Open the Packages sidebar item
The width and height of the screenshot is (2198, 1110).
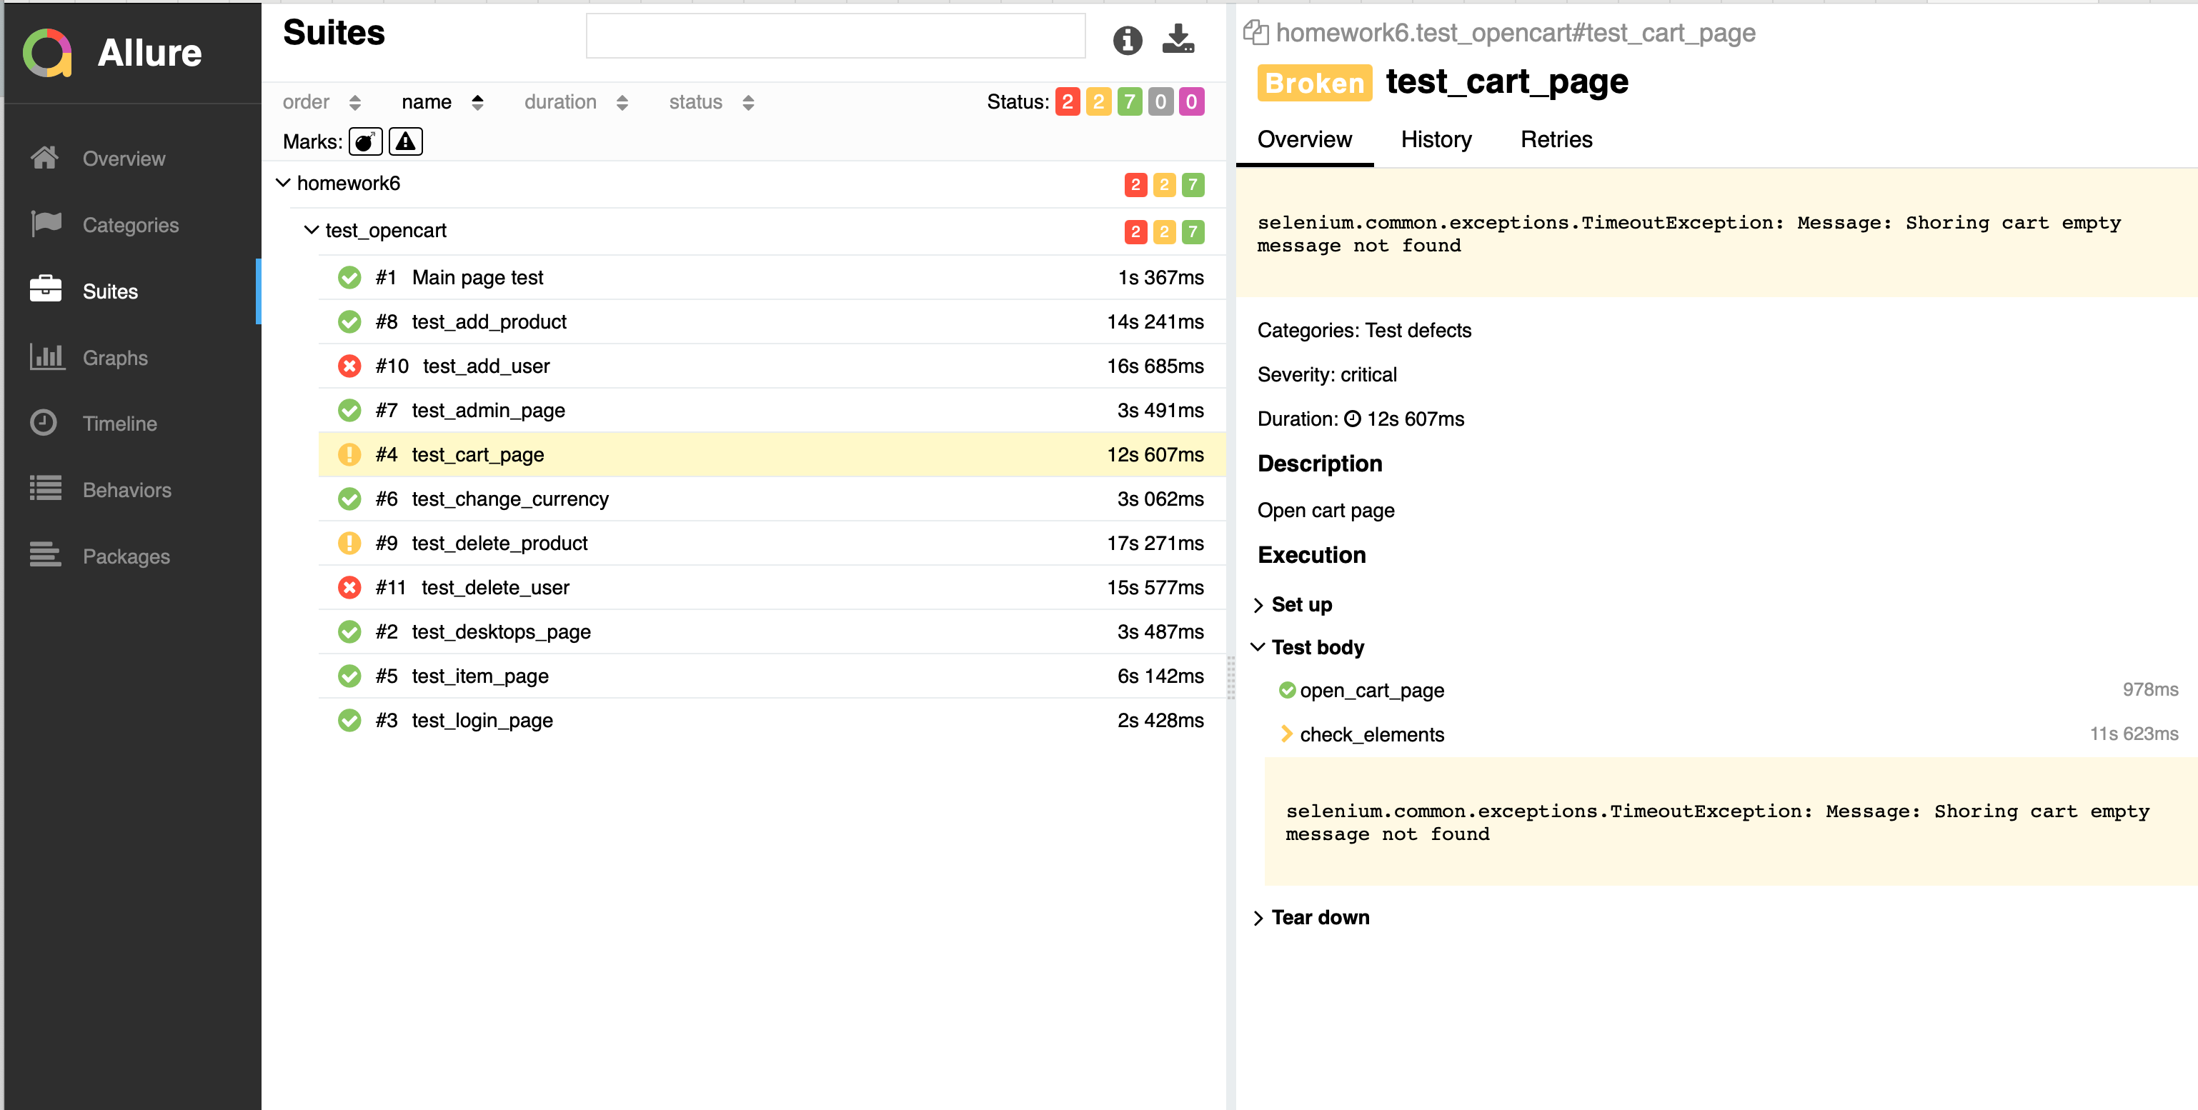point(126,556)
